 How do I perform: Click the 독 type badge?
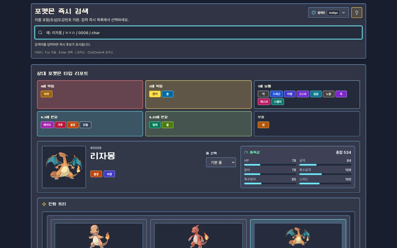[341, 94]
